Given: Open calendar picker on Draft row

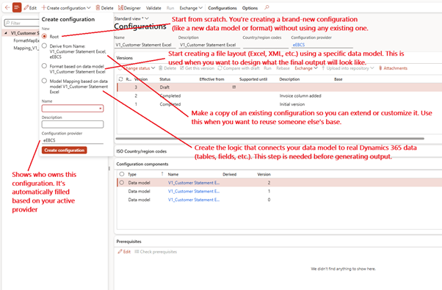Looking at the screenshot, I should (233, 87).
